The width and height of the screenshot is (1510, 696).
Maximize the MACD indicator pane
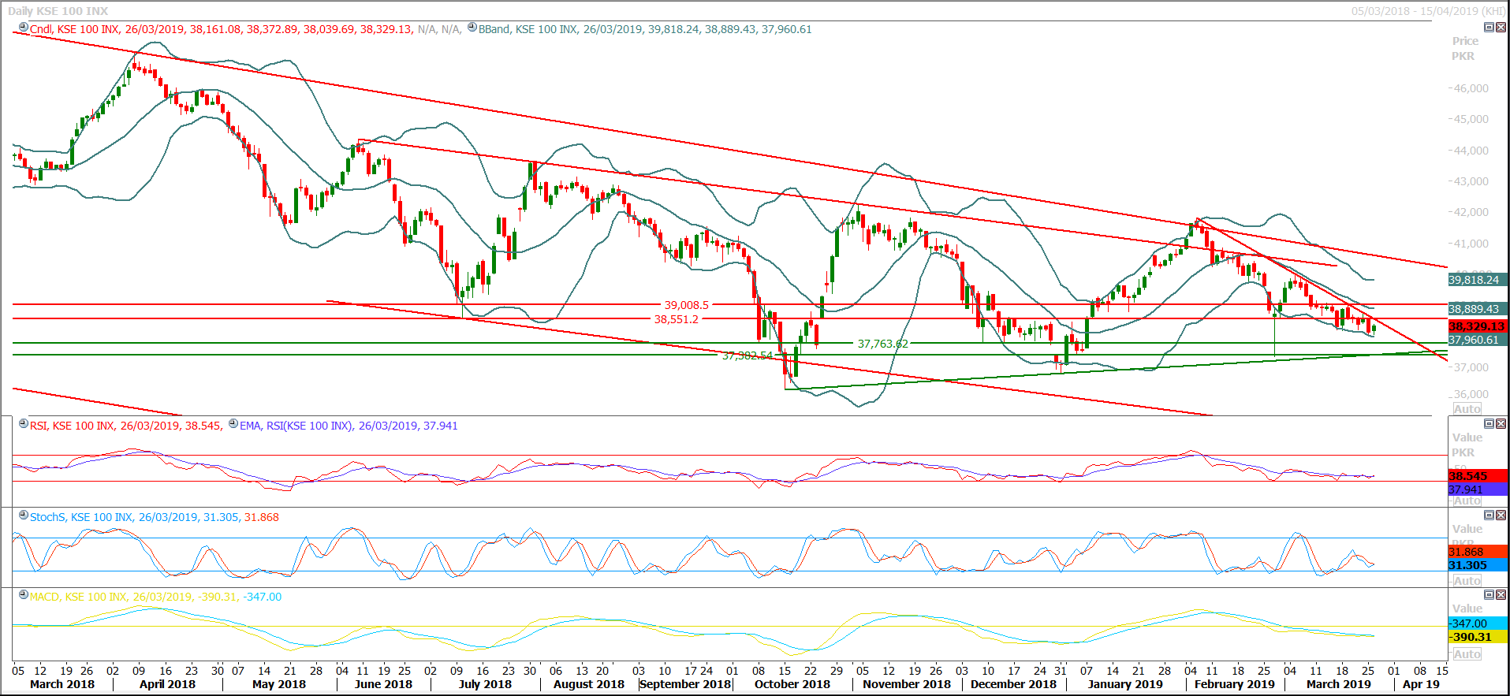point(1489,595)
